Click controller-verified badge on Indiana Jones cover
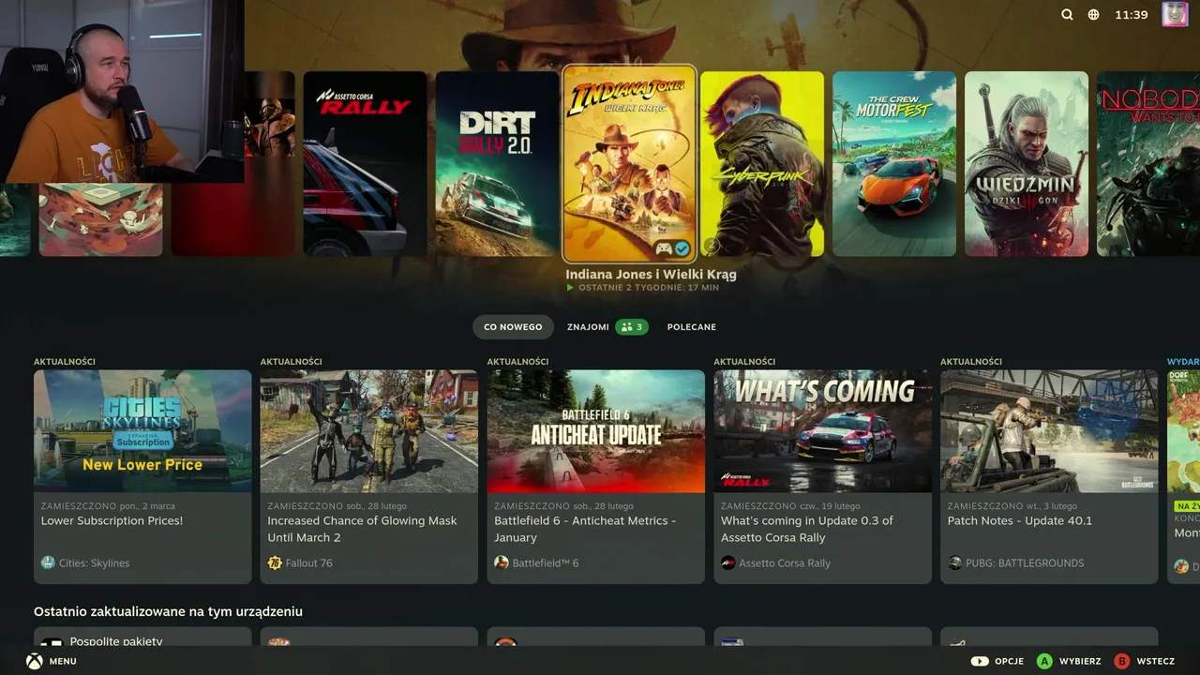 point(673,248)
